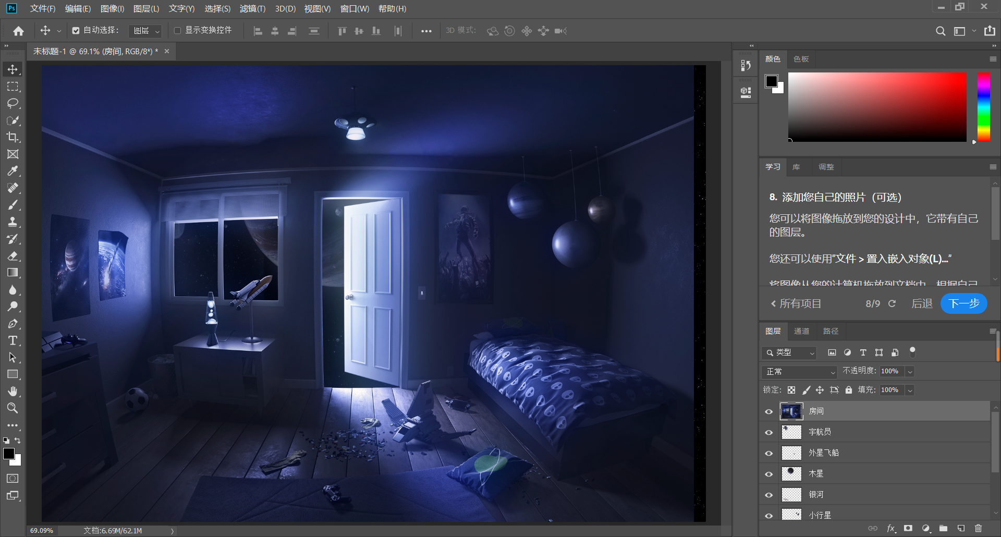Select the Eyedropper tool
Image resolution: width=1001 pixels, height=537 pixels.
click(13, 171)
